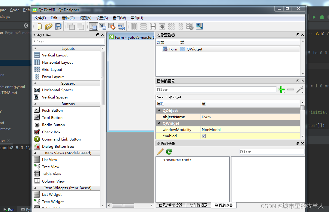This screenshot has width=329, height=212.
Task: Open the Run tool window in PyCharm
Action: [x=9, y=210]
